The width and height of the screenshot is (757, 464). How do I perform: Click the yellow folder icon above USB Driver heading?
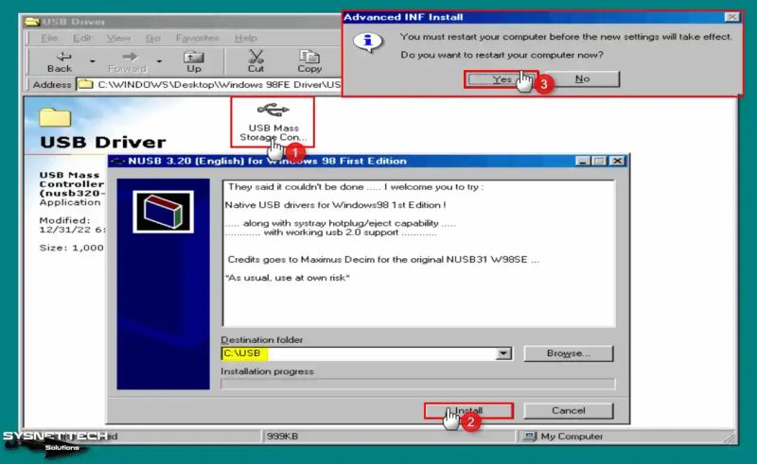click(x=55, y=117)
